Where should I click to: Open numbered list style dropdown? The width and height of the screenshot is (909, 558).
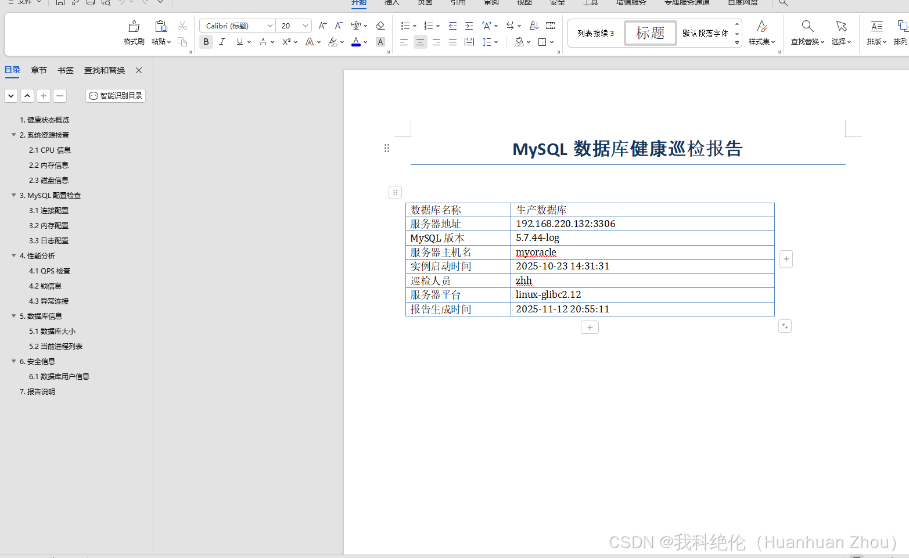click(438, 26)
